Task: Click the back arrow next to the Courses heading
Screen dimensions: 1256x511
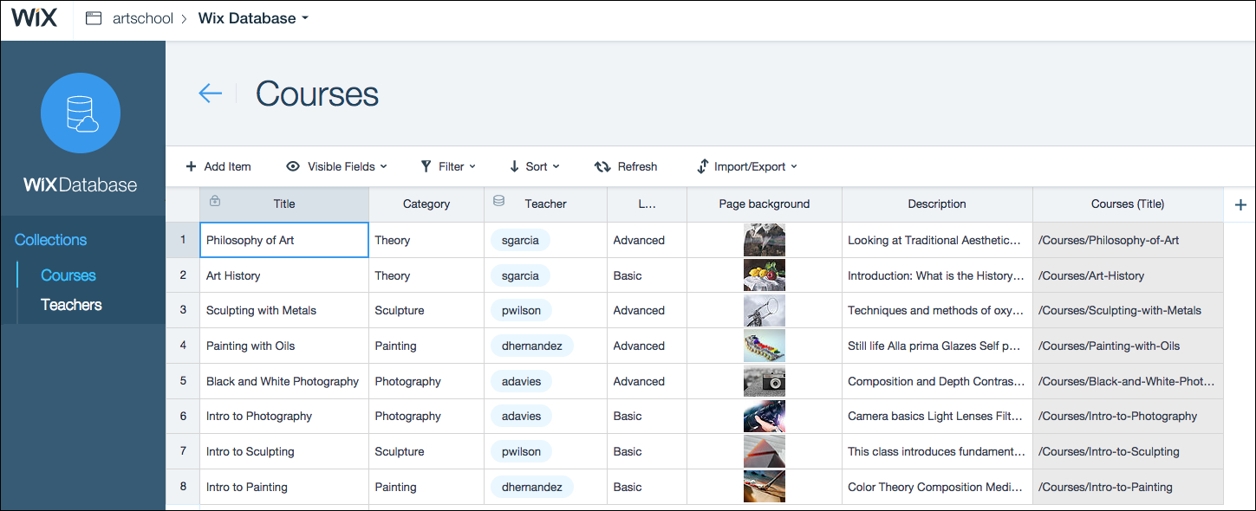Action: coord(211,94)
